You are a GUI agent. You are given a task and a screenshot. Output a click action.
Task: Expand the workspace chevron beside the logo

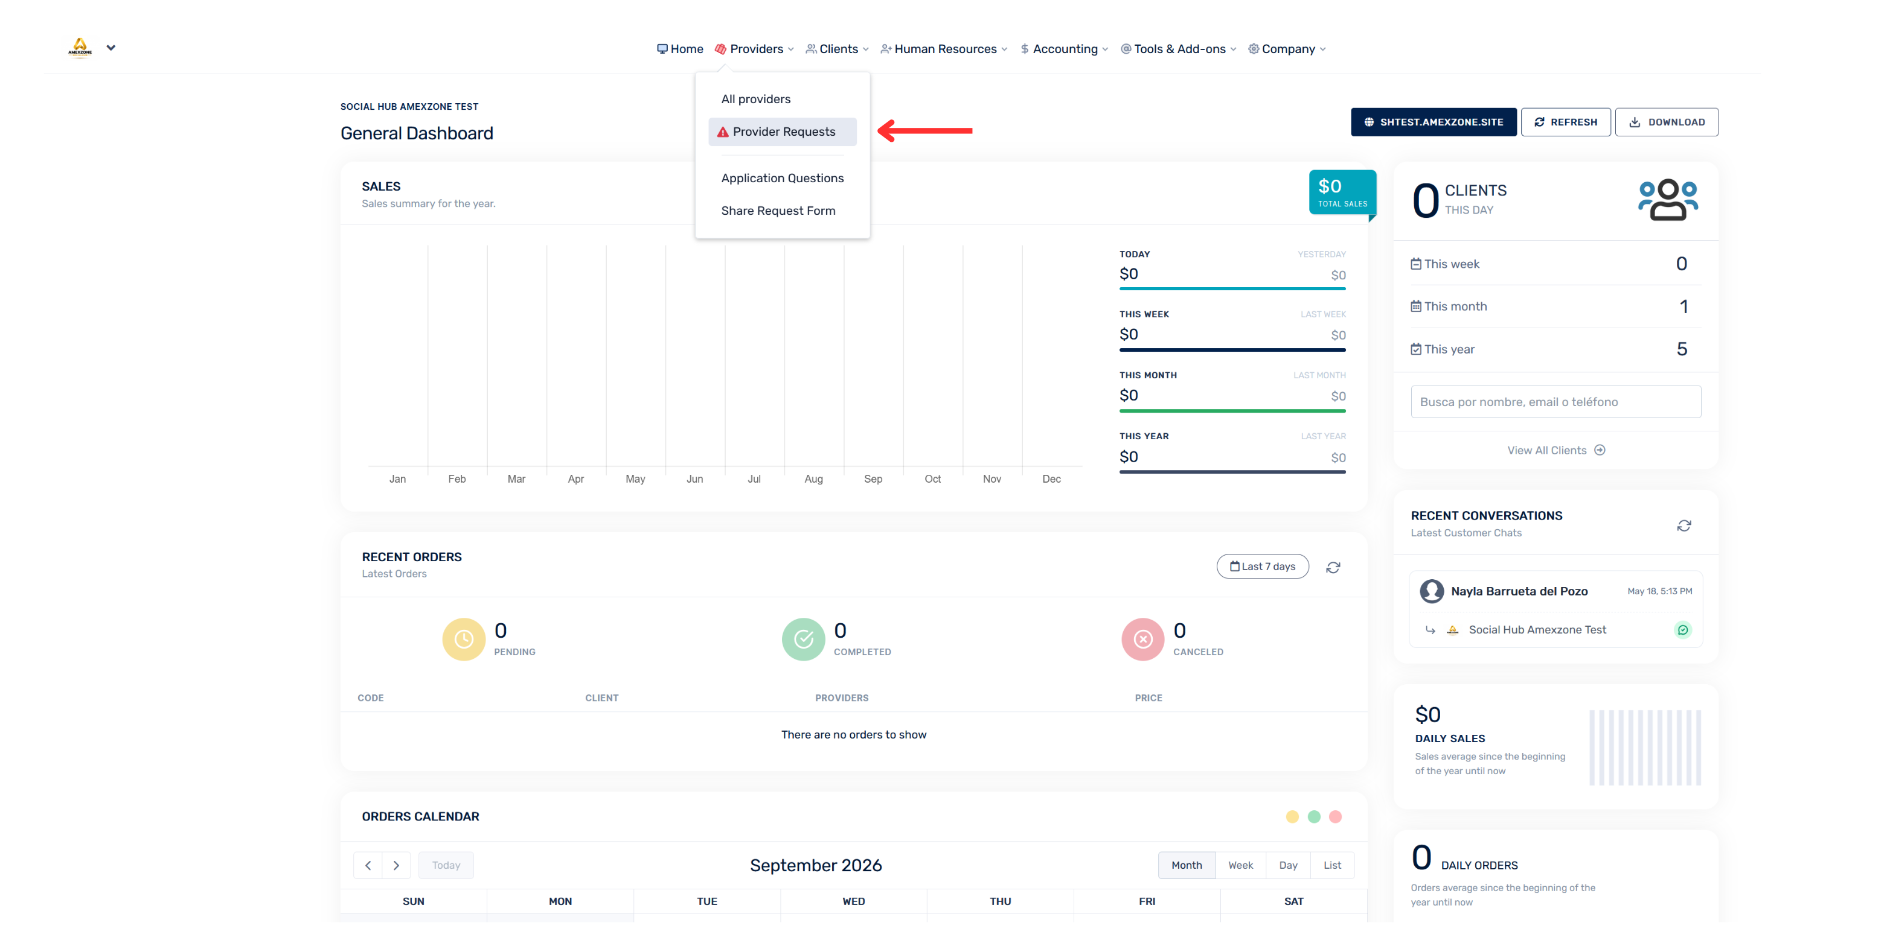click(x=111, y=48)
